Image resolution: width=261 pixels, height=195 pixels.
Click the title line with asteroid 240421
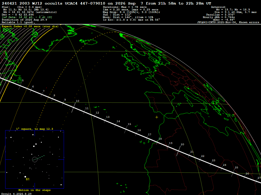pyautogui.click(x=107, y=3)
